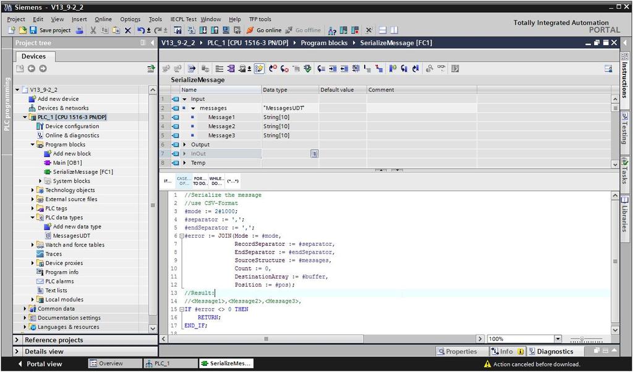The width and height of the screenshot is (633, 372).
Task: Toggle absolute/symbolic operands icon
Action: click(x=243, y=69)
